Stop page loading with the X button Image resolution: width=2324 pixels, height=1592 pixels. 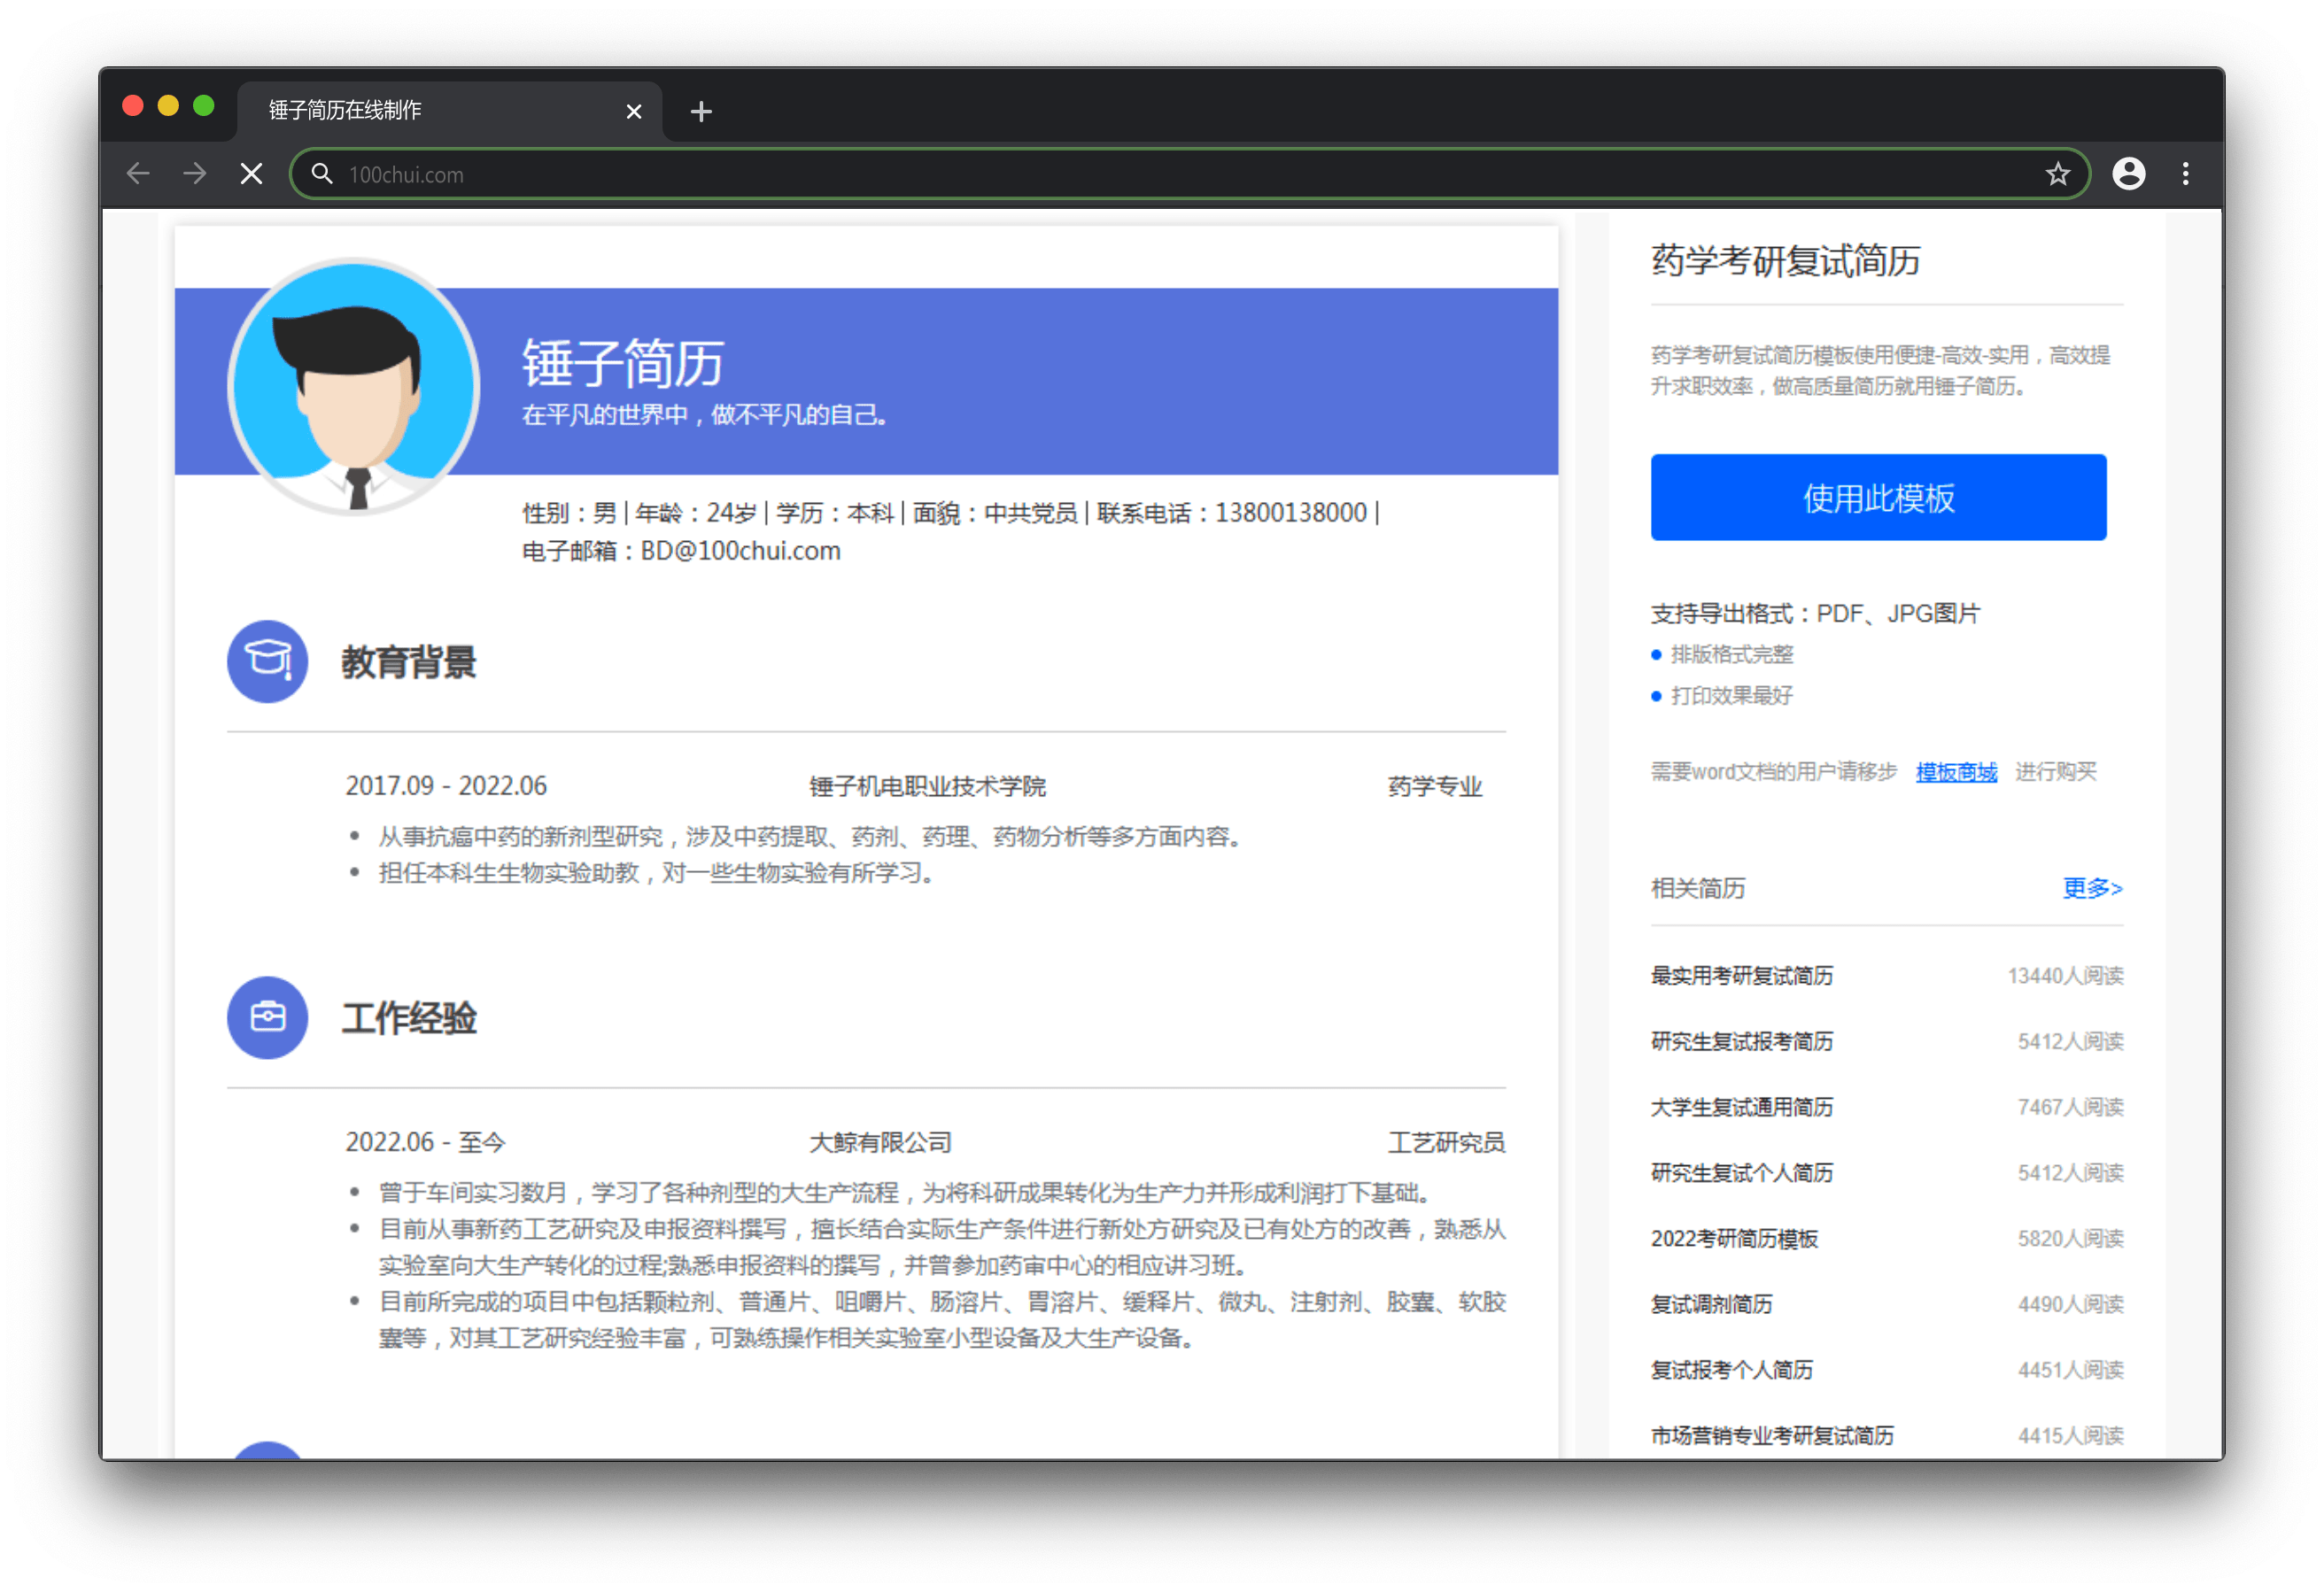(252, 174)
